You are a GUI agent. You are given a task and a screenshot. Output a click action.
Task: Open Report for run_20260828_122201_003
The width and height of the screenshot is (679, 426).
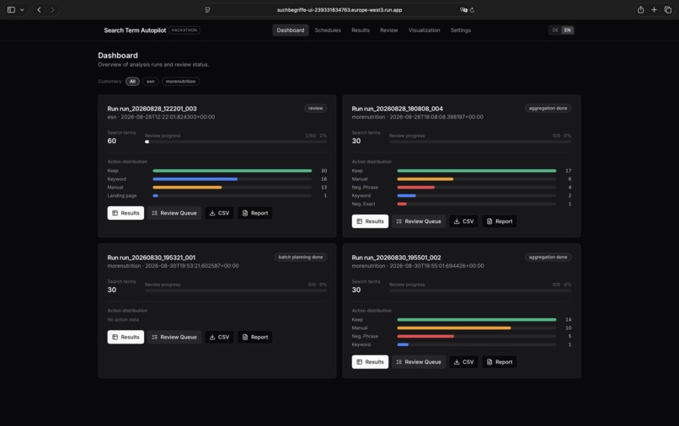point(255,213)
